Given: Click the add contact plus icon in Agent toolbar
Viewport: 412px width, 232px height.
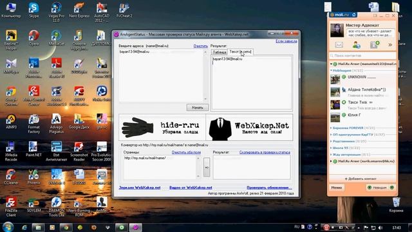Looking at the screenshot, I should (375, 44).
